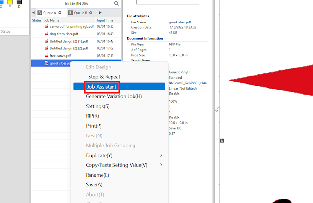This screenshot has height=203, width=313.
Task: Click the dimmed Abort(T) menu entry
Action: coord(119,194)
